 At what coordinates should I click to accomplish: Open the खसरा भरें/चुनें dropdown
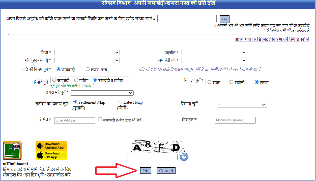pos(102,93)
